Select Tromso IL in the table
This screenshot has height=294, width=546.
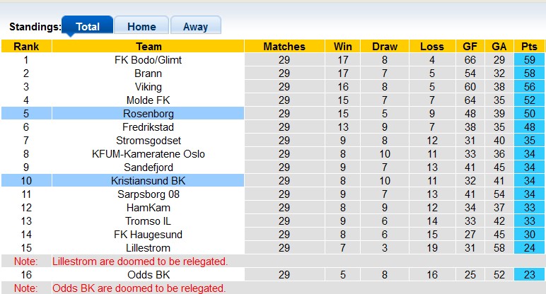point(148,221)
